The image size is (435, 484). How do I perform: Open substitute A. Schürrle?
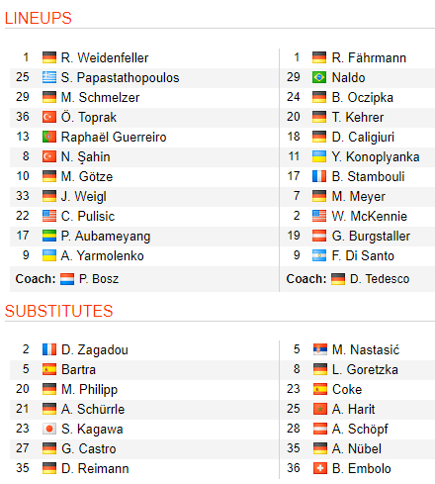(x=93, y=409)
